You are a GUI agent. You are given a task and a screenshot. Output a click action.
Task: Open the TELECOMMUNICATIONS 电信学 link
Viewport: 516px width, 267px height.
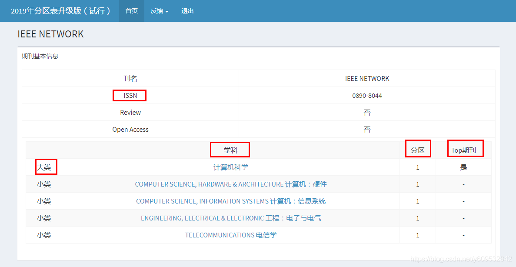[x=231, y=235]
